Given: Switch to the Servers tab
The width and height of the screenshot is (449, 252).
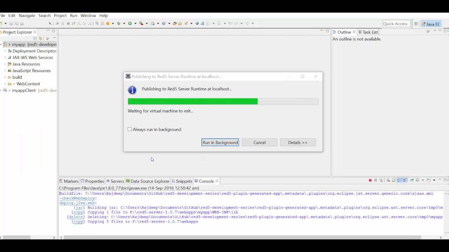Looking at the screenshot, I should 115,181.
